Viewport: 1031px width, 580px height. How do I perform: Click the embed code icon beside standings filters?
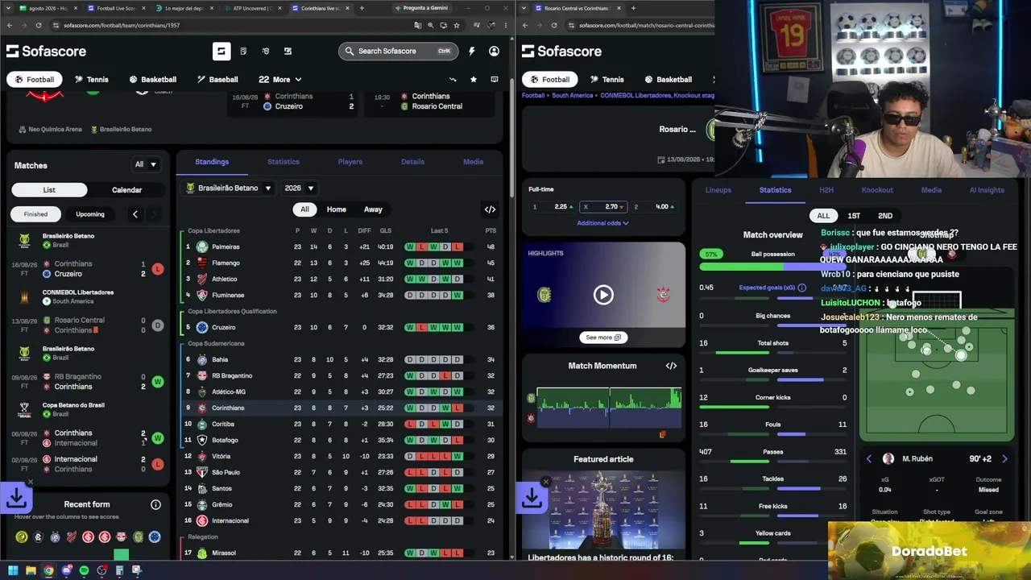pyautogui.click(x=490, y=209)
